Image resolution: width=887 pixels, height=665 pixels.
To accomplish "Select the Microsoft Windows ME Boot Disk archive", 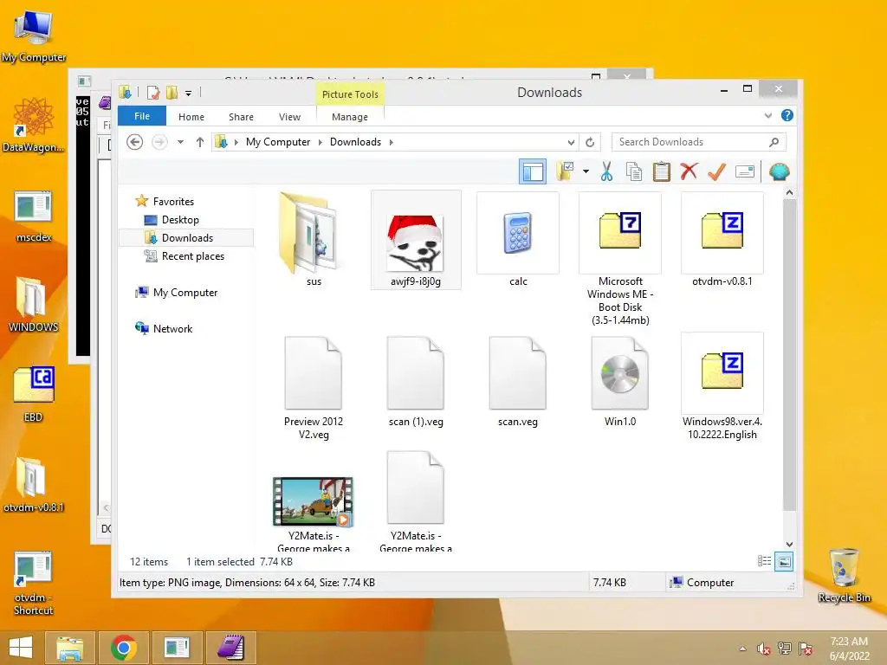I will click(620, 258).
